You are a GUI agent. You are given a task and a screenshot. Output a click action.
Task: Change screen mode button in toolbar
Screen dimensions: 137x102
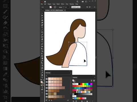pyautogui.click(x=42, y=89)
